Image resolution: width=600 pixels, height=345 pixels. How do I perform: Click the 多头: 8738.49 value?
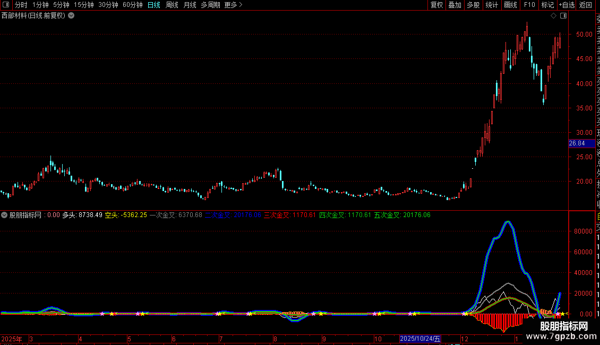coord(82,215)
